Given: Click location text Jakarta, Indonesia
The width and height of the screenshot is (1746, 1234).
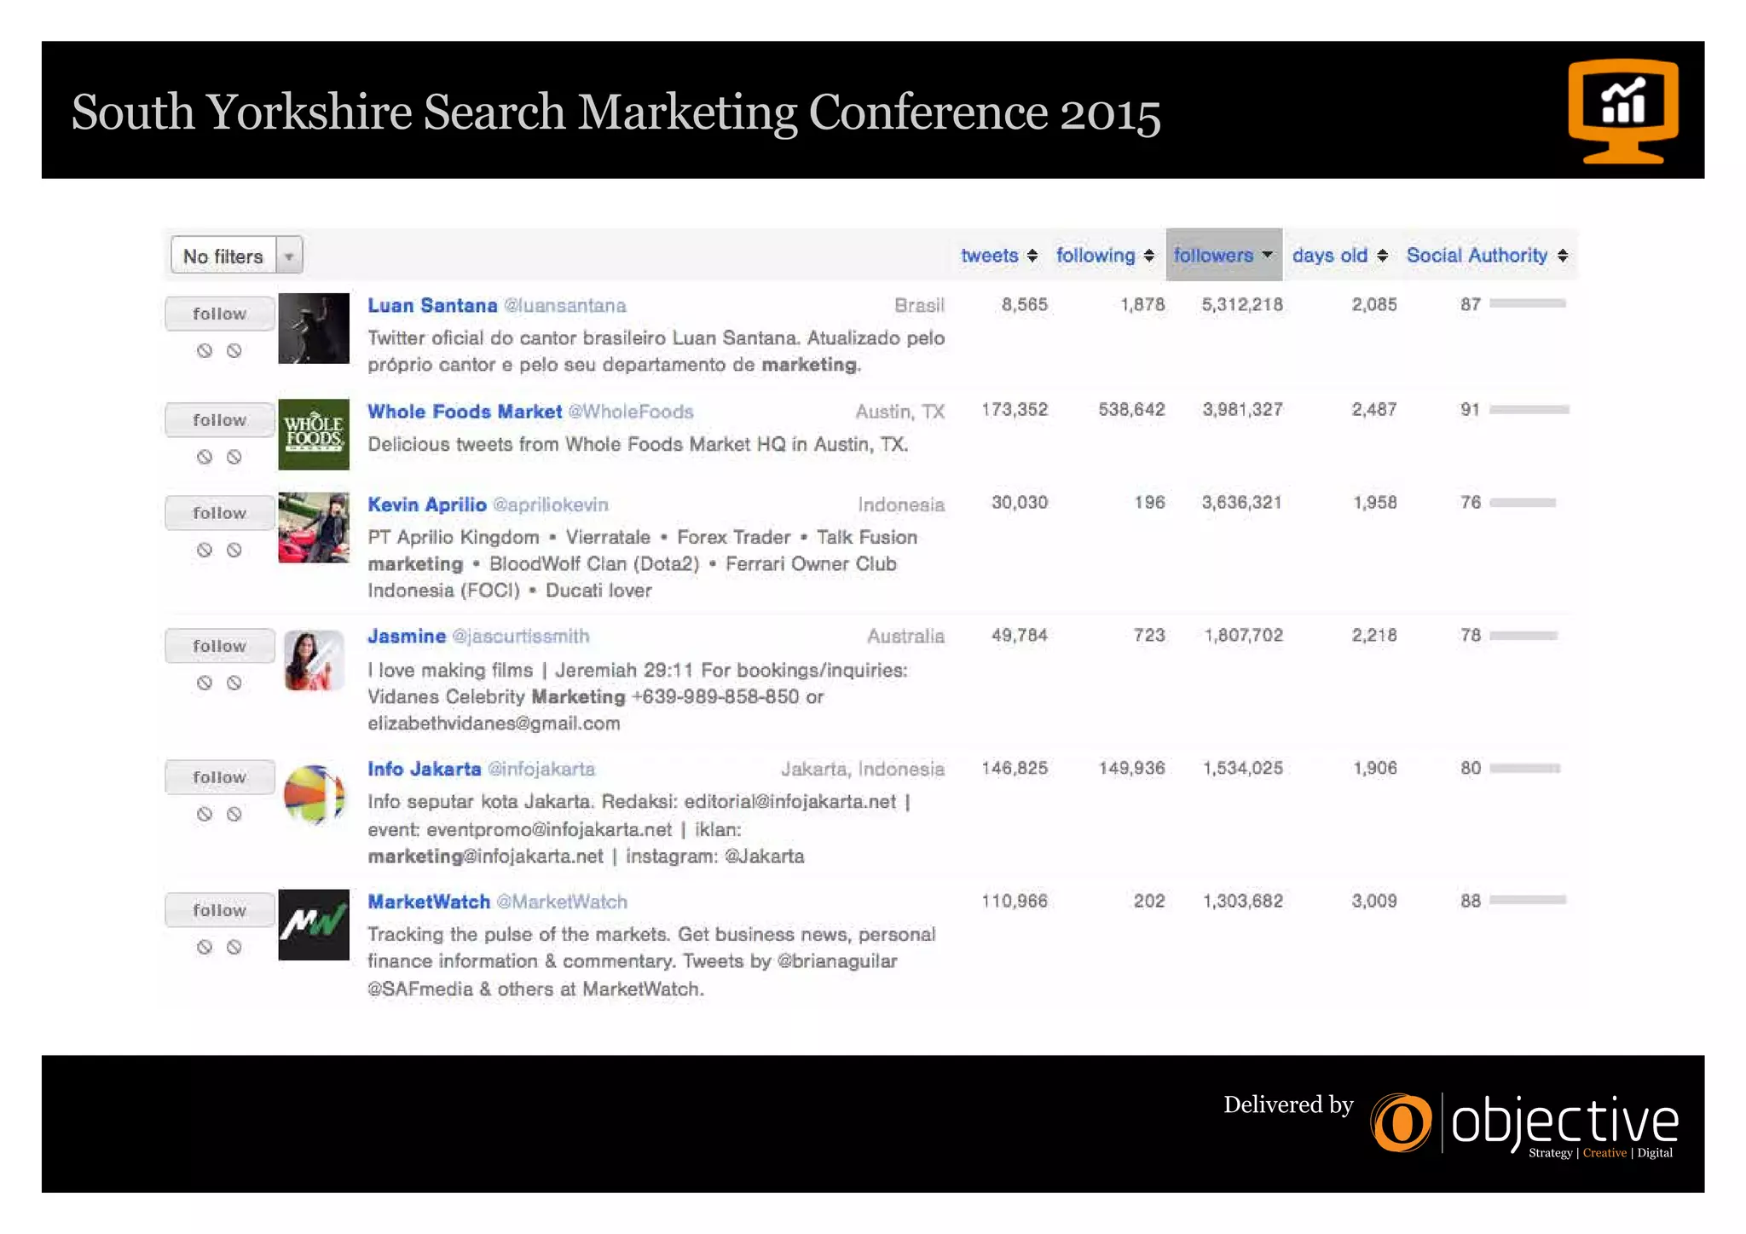Looking at the screenshot, I should [863, 769].
